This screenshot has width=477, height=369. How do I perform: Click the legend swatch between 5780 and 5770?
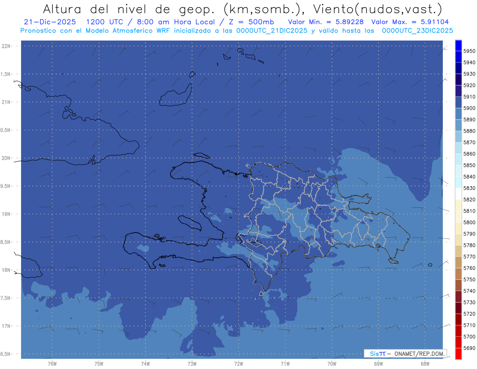458,251
